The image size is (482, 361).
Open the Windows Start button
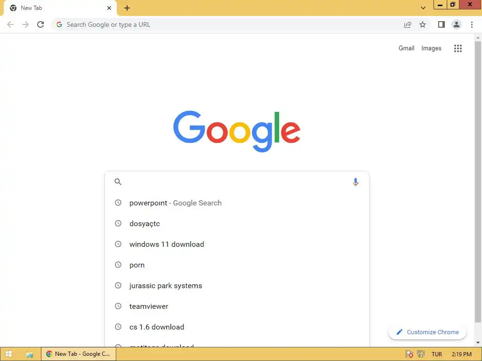click(8, 354)
